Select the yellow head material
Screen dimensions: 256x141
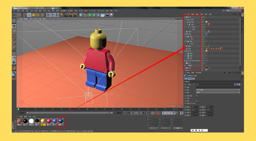tap(43, 122)
